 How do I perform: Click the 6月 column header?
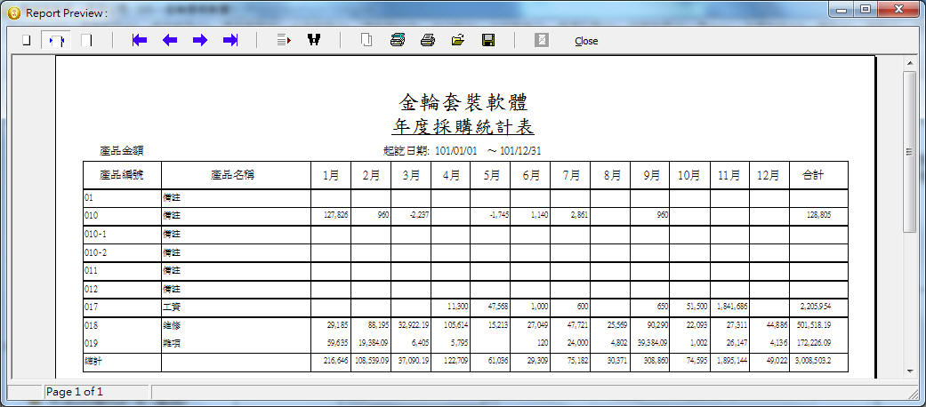(x=530, y=175)
